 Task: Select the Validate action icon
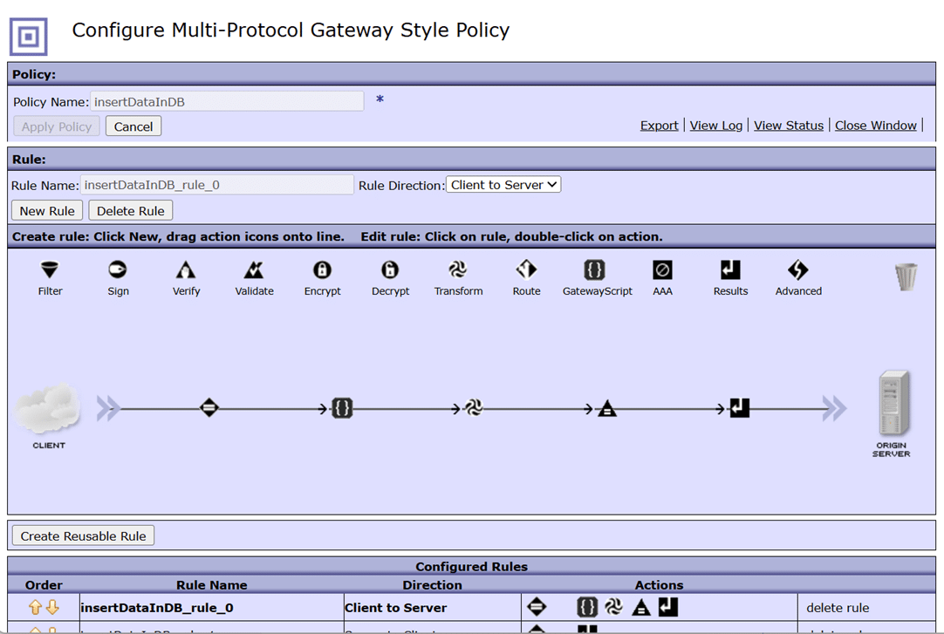[254, 270]
